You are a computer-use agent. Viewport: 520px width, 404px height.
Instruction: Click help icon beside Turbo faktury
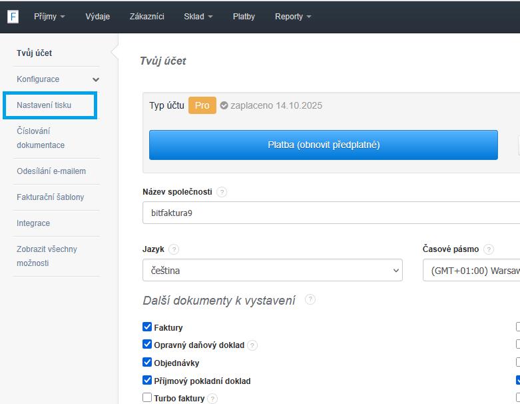[212, 399]
